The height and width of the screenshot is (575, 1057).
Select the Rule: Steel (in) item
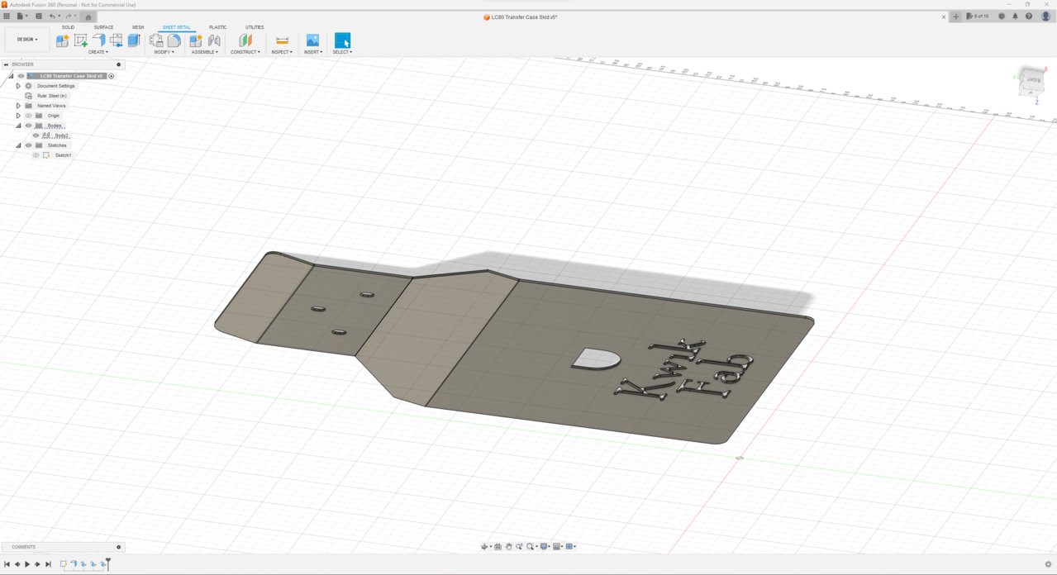point(51,96)
